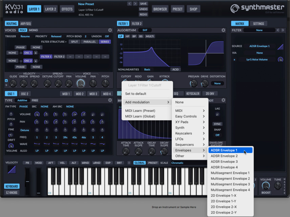Open oscillator Type settings gear
This screenshot has height=217, width=290.
110,100
